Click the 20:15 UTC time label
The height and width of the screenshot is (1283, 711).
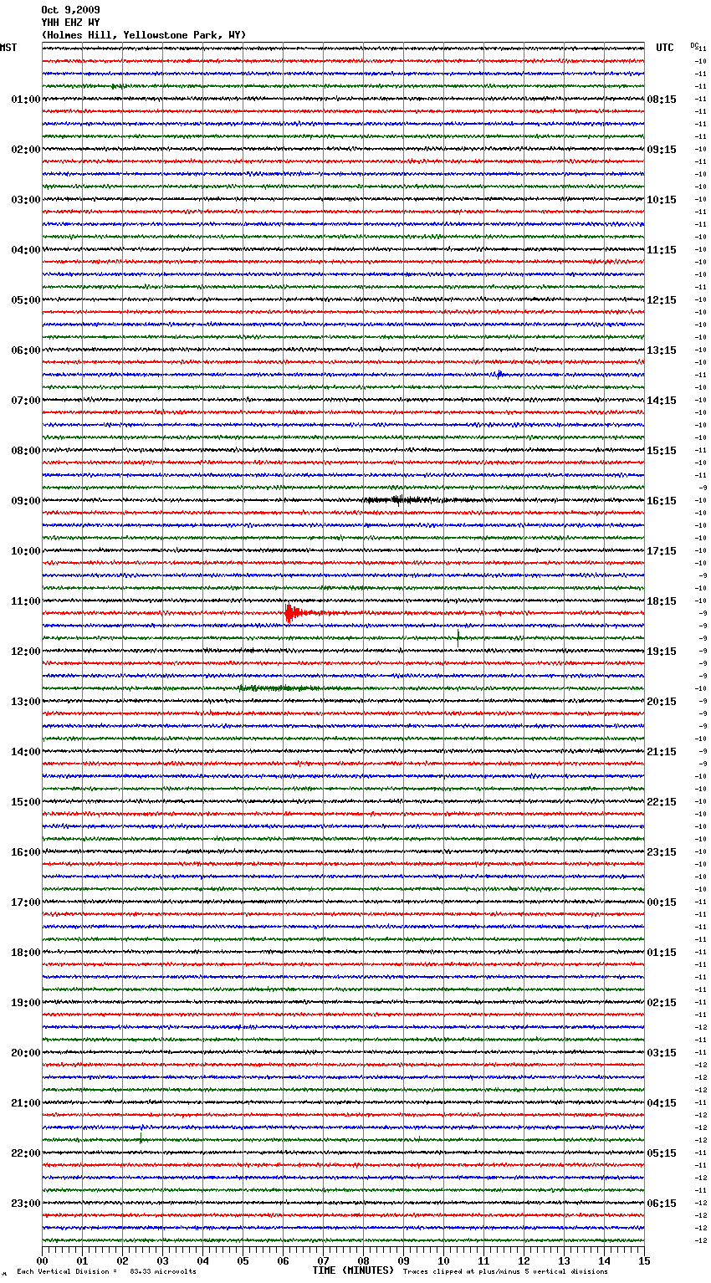[x=662, y=702]
